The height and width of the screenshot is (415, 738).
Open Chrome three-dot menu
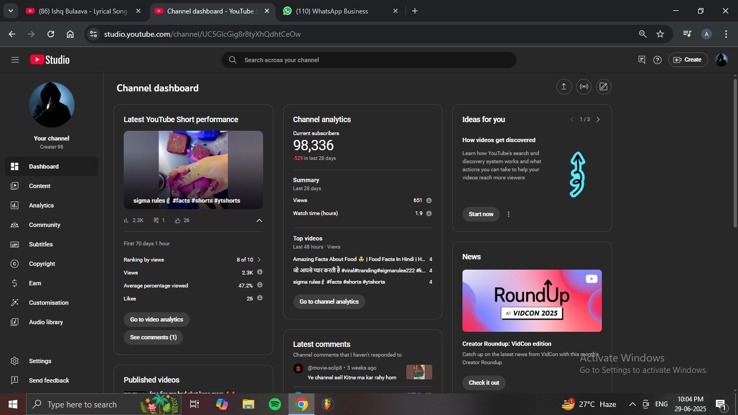(x=726, y=34)
